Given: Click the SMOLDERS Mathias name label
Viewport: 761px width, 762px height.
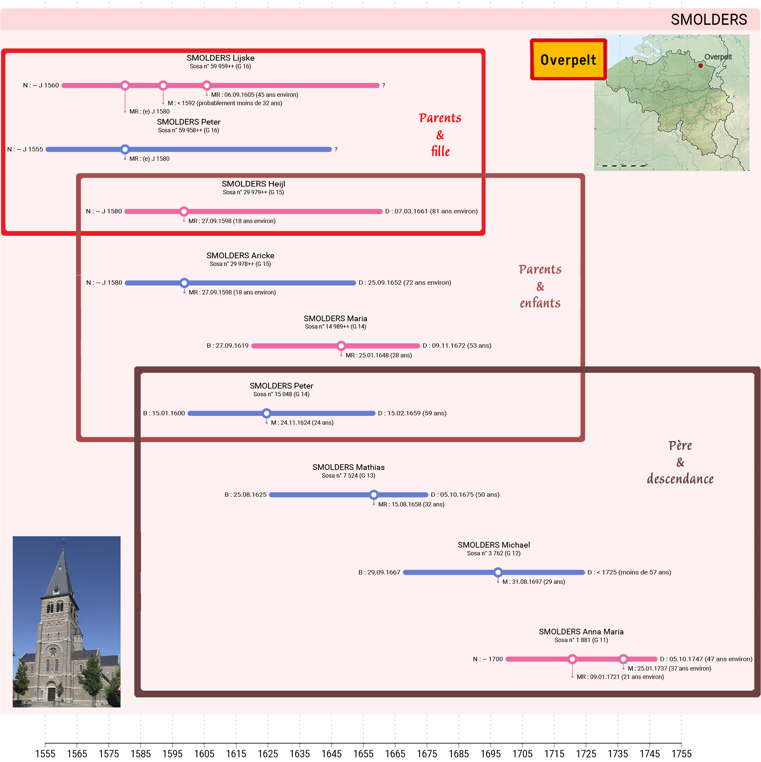Looking at the screenshot, I should pos(348,467).
